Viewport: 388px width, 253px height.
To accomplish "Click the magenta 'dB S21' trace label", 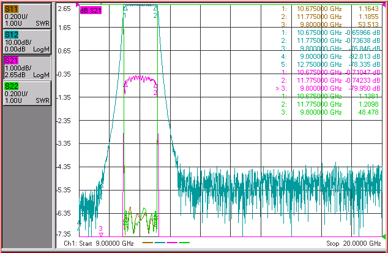I will pyautogui.click(x=91, y=10).
